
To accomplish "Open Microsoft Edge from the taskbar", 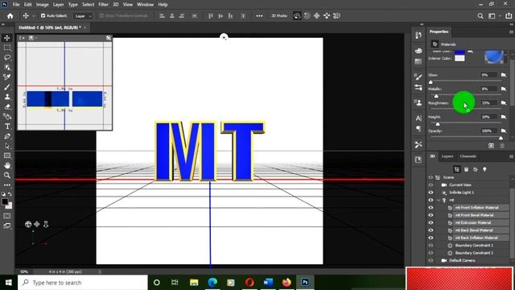I will pyautogui.click(x=212, y=283).
